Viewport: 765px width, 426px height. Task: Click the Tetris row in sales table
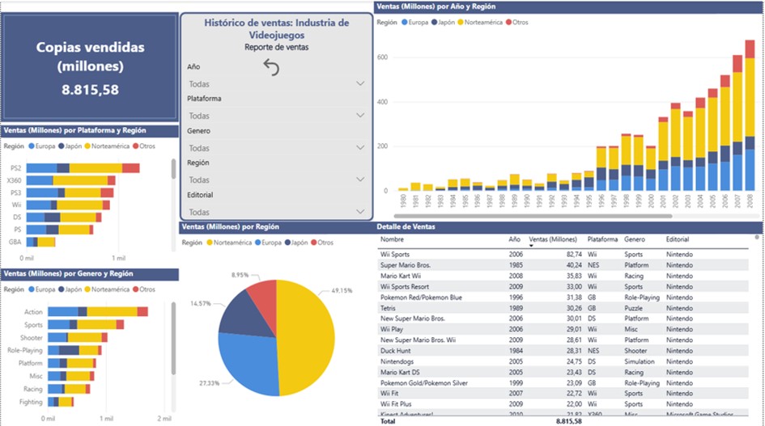point(392,308)
